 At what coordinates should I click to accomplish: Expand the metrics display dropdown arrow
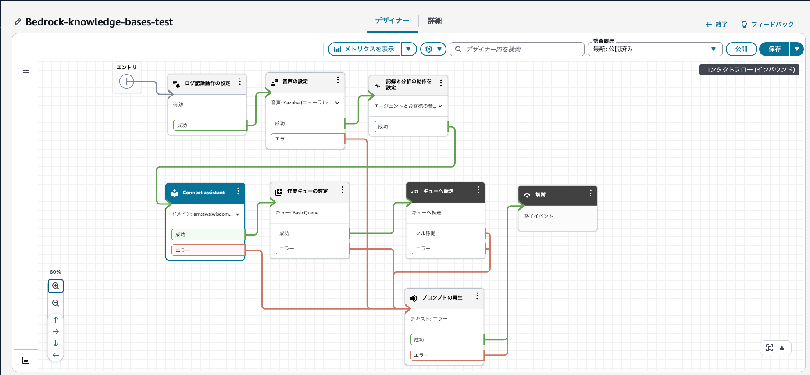[x=408, y=49]
